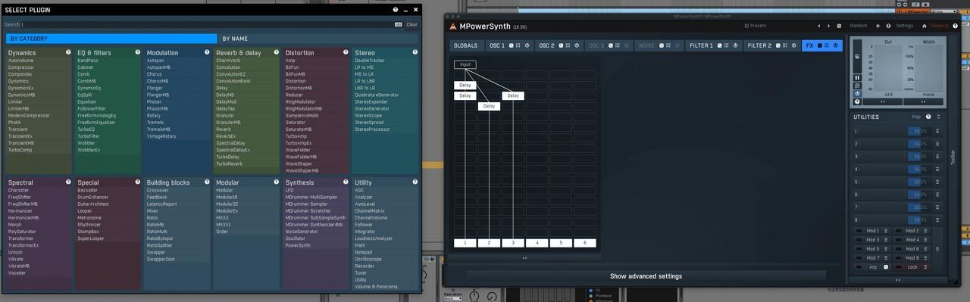970x302 pixels.
Task: Click the Clear search button
Action: (411, 24)
